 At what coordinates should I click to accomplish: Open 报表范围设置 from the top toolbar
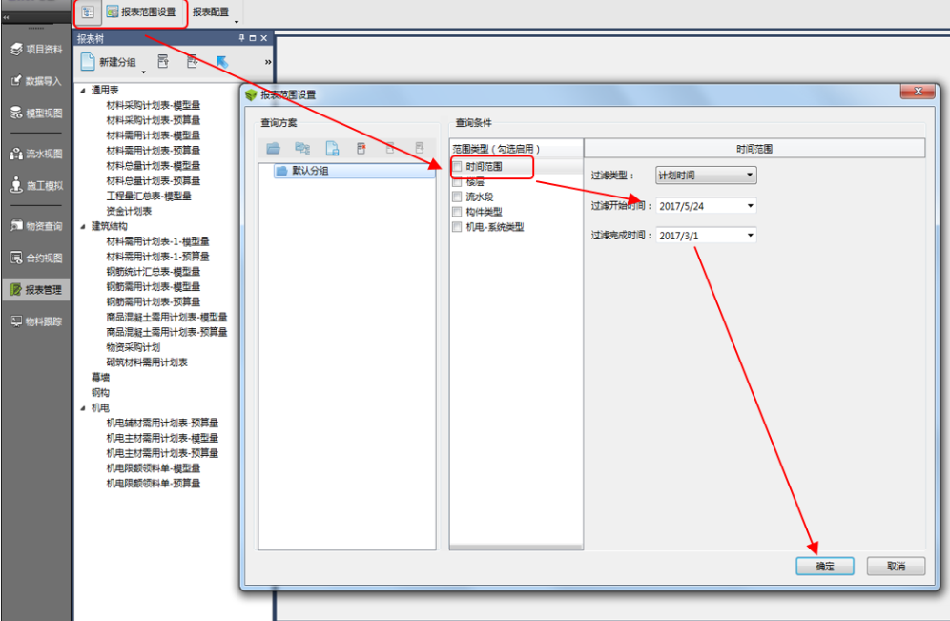coord(141,12)
